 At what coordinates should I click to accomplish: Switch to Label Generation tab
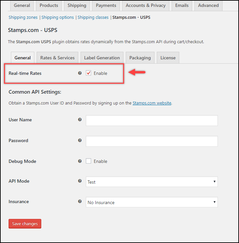pyautogui.click(x=102, y=58)
